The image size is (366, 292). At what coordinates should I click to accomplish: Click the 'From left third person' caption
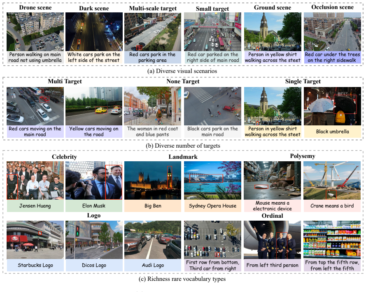pyautogui.click(x=273, y=265)
